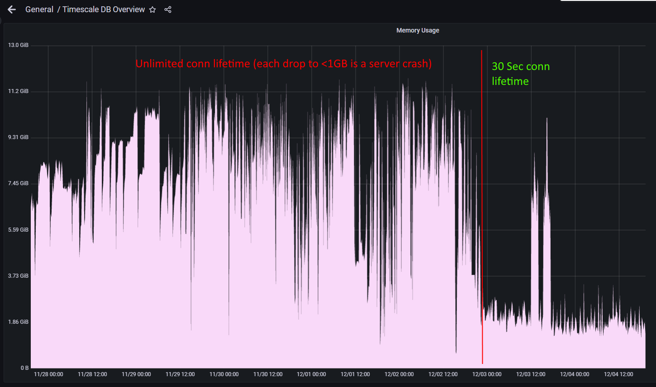
Task: Go back with the left arrow icon
Action: pos(12,9)
